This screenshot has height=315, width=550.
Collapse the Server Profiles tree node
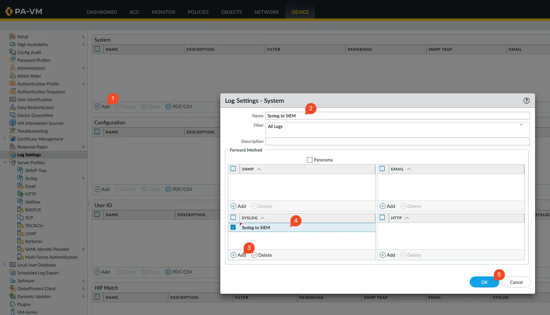(x=4, y=163)
